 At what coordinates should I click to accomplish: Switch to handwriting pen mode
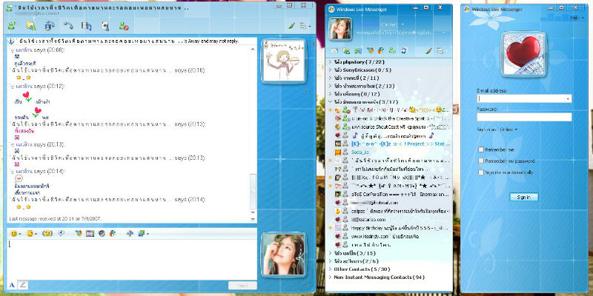point(23,285)
